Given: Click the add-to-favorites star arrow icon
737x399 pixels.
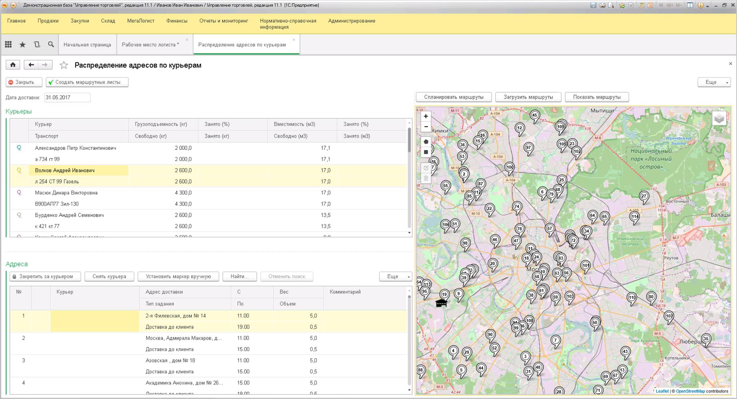Looking at the screenshot, I should click(x=622, y=5).
